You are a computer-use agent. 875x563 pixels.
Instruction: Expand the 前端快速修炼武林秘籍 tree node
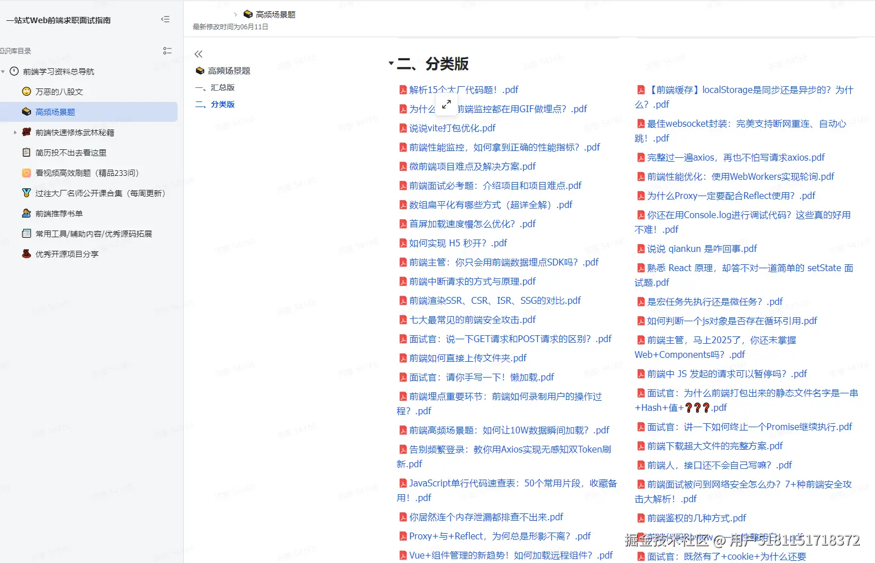(x=14, y=132)
